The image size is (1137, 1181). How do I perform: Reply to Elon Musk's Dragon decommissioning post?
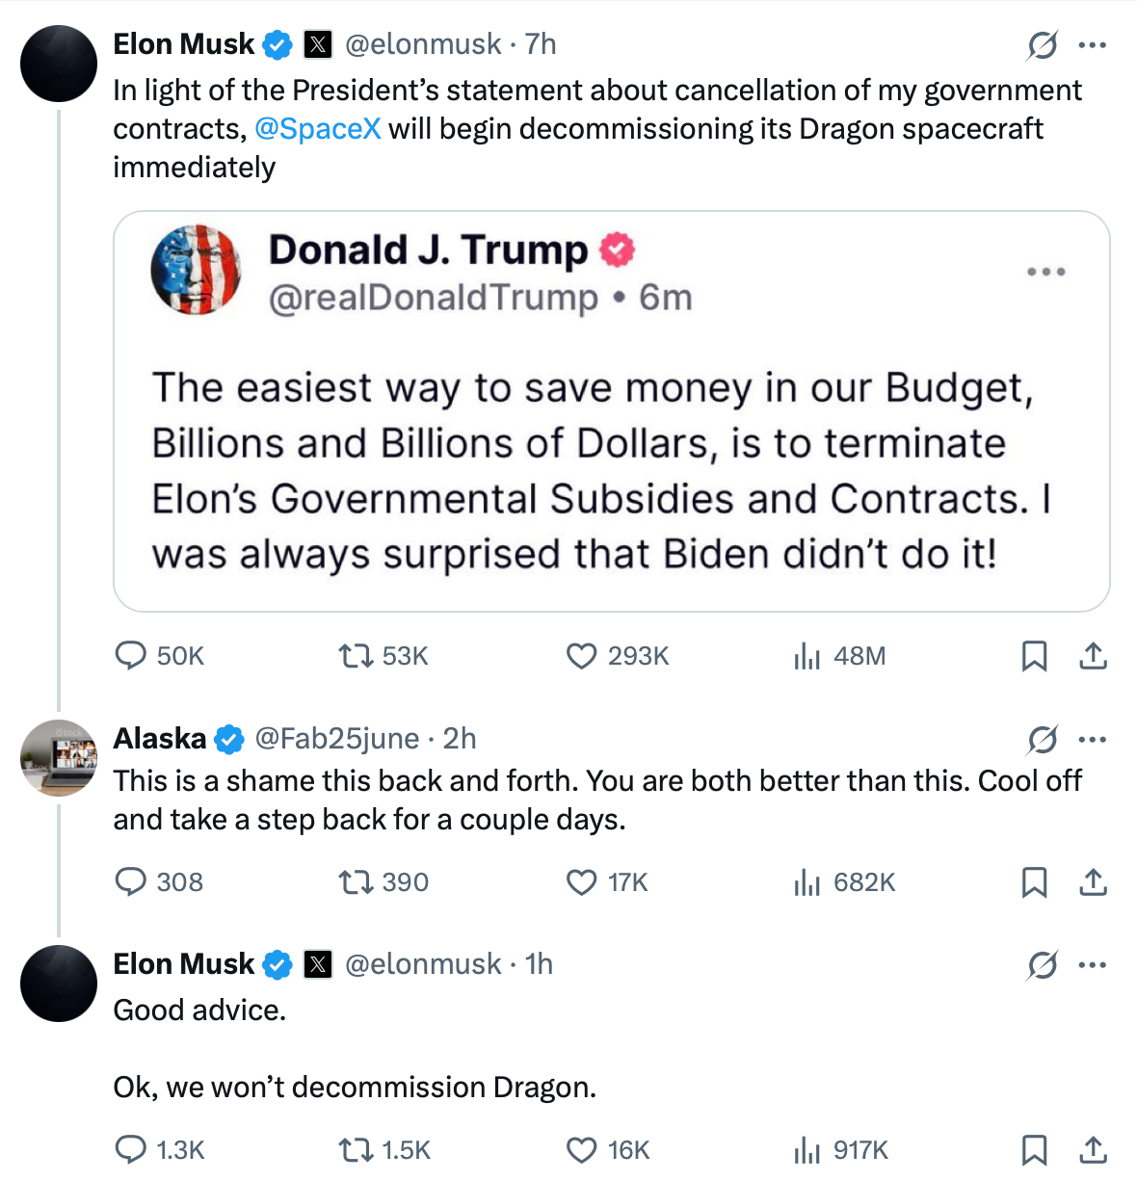pyautogui.click(x=130, y=656)
